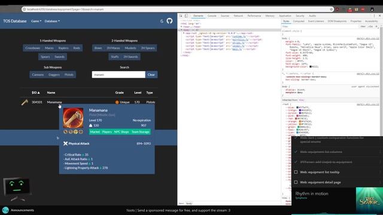Close the DevTools panel
The image size is (383, 215).
click(379, 16)
